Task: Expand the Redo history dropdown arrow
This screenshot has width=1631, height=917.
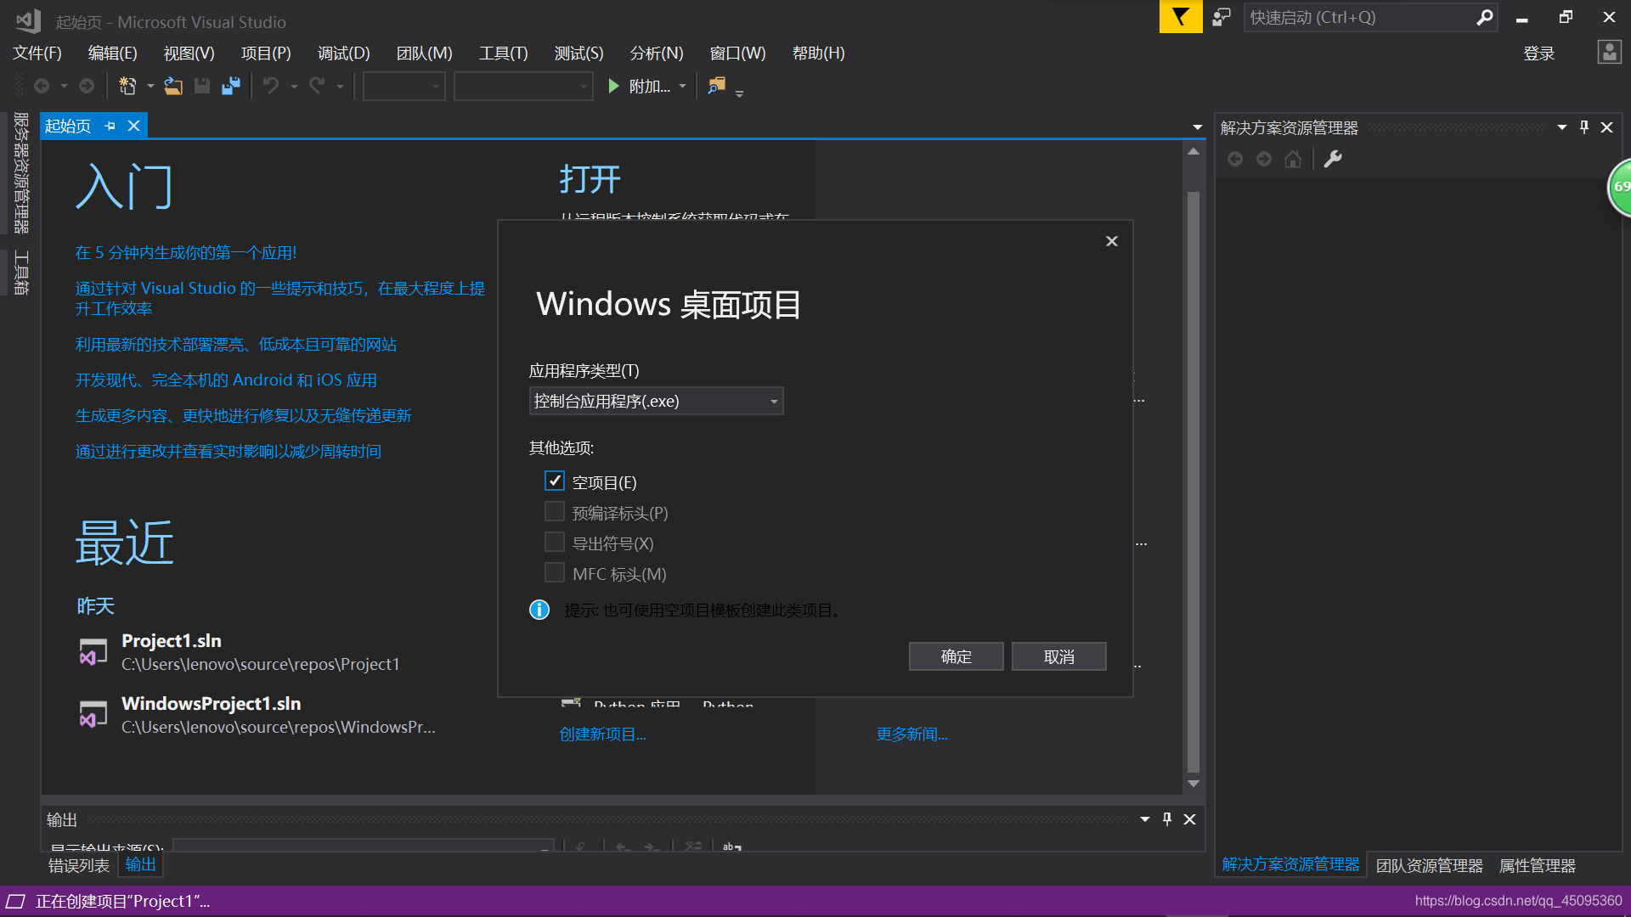Action: point(340,86)
